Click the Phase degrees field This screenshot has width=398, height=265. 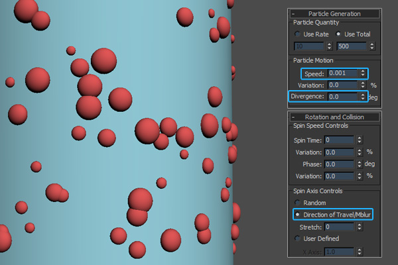point(340,164)
